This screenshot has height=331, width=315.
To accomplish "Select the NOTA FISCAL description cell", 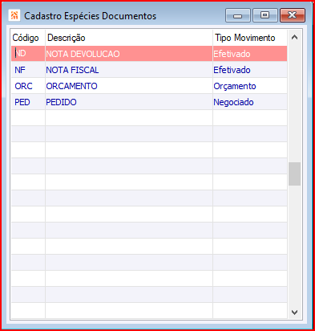I will [129, 70].
